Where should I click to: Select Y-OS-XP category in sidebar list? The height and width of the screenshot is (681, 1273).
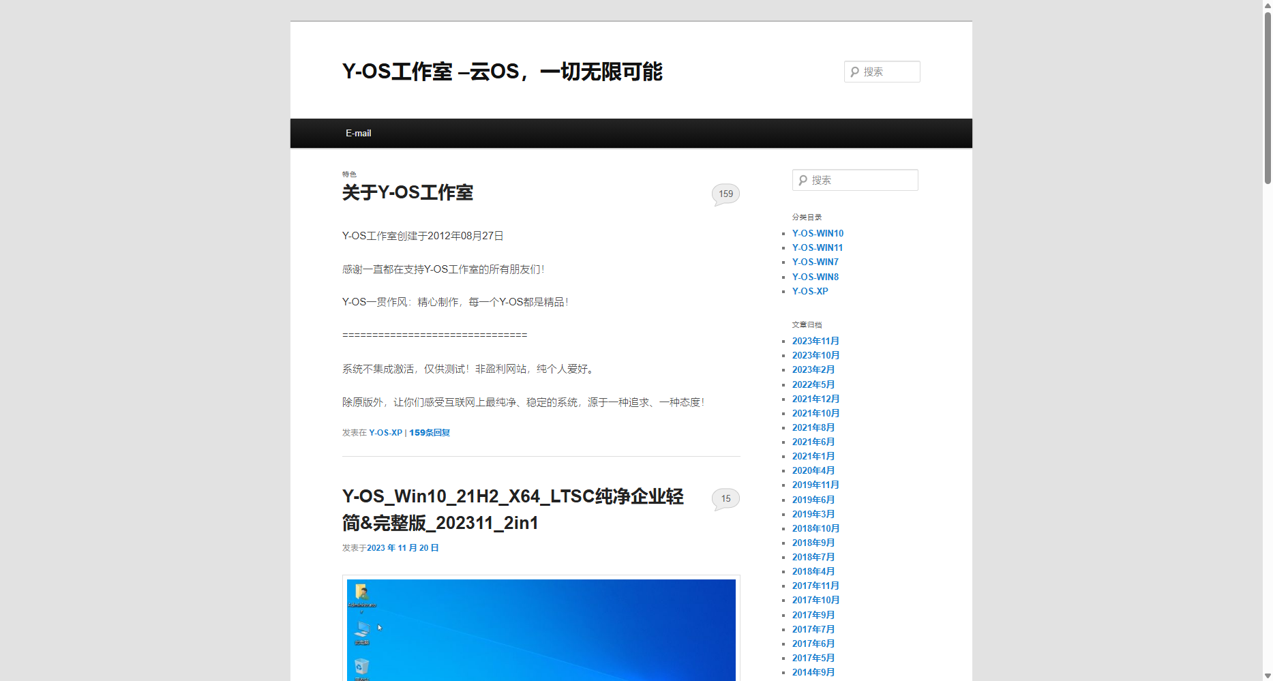point(810,291)
